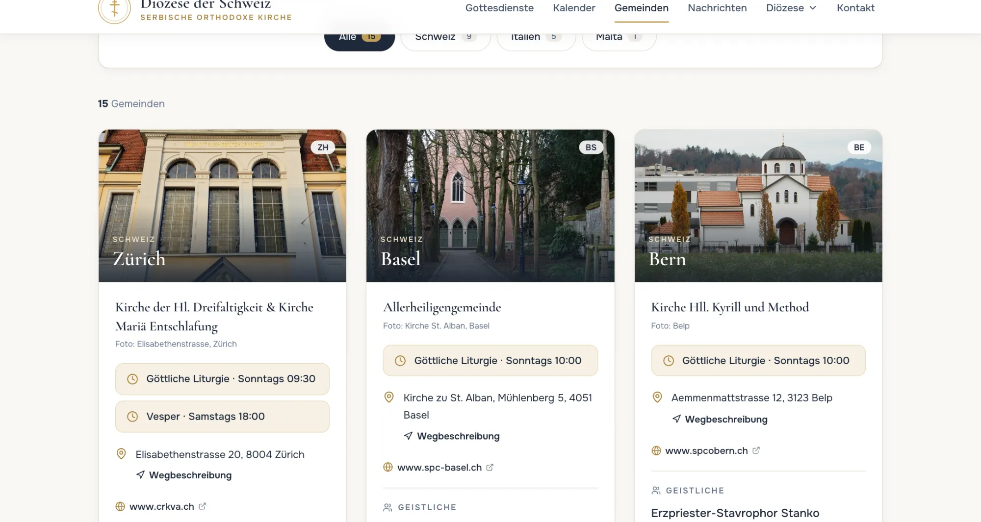This screenshot has width=981, height=522.
Task: Select the Gemeinden nav item
Action: [x=642, y=8]
